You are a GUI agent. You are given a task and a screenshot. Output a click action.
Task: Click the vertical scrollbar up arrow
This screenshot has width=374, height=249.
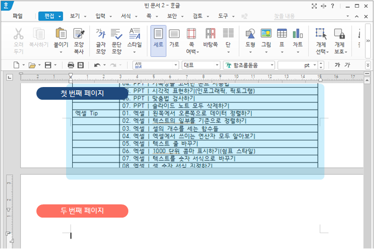(x=367, y=81)
